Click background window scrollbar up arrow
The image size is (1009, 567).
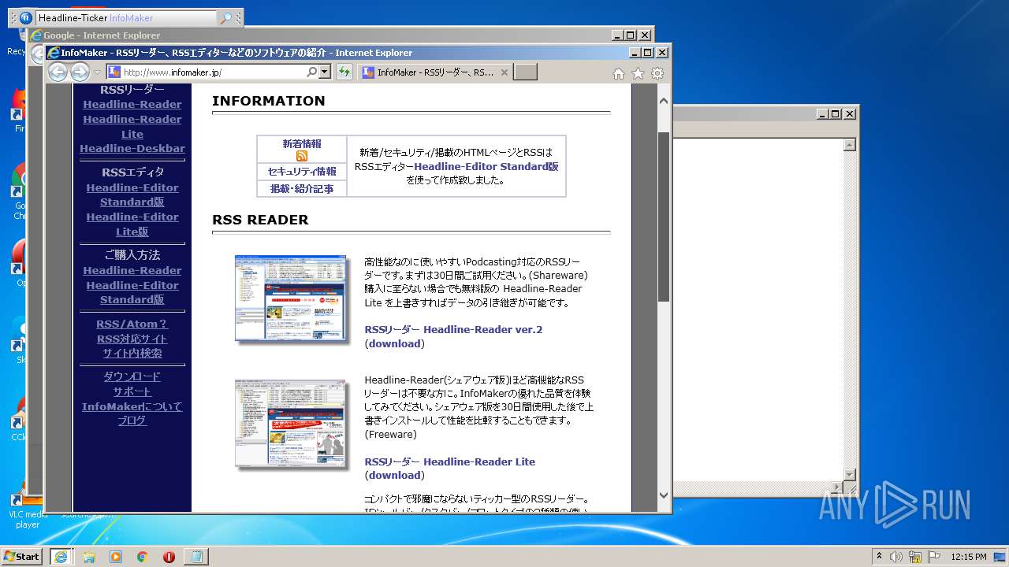850,145
